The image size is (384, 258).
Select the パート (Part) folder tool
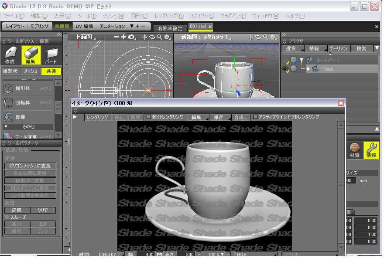[x=51, y=55]
